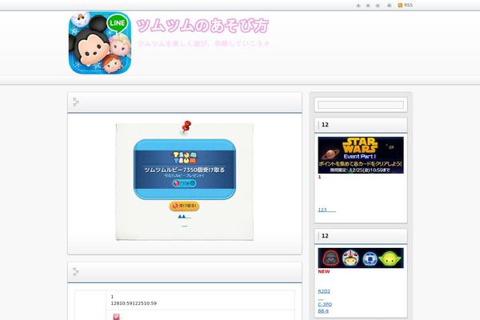Click the small blue link below 受け取る! button
Screen dimensions: 480x320
pos(184,216)
